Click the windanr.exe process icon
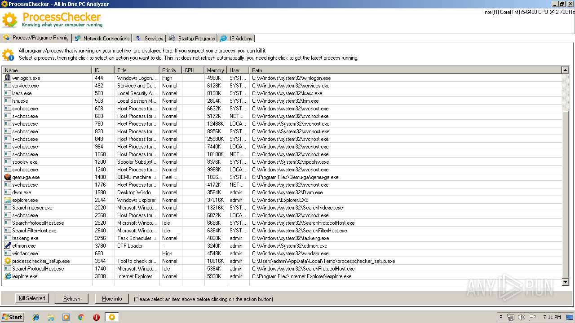Image resolution: width=575 pixels, height=323 pixels. [8, 253]
